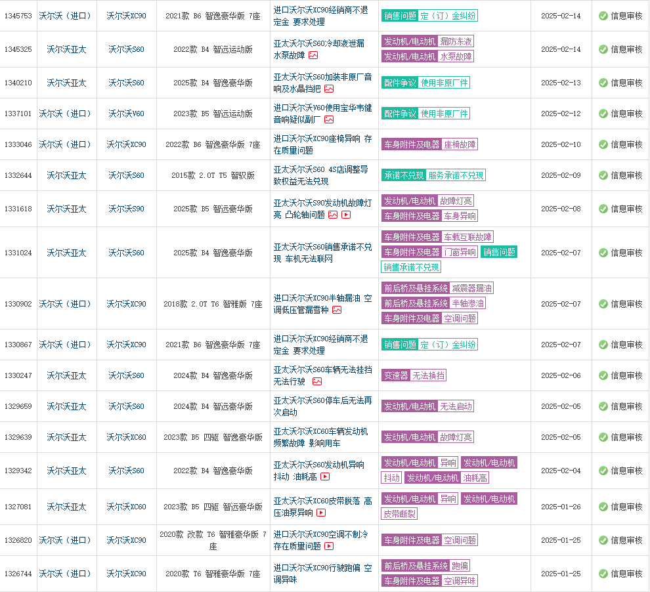
Task: Click green check icon in row 1329342
Action: click(603, 471)
